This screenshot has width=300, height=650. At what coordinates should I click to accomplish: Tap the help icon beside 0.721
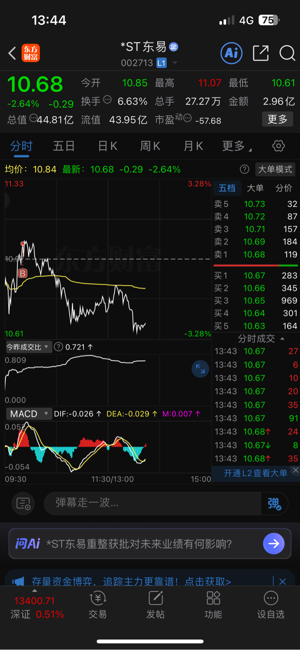click(59, 347)
